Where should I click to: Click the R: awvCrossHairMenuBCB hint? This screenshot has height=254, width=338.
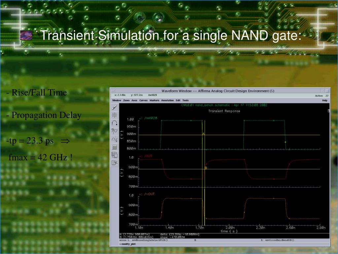pos(278,240)
